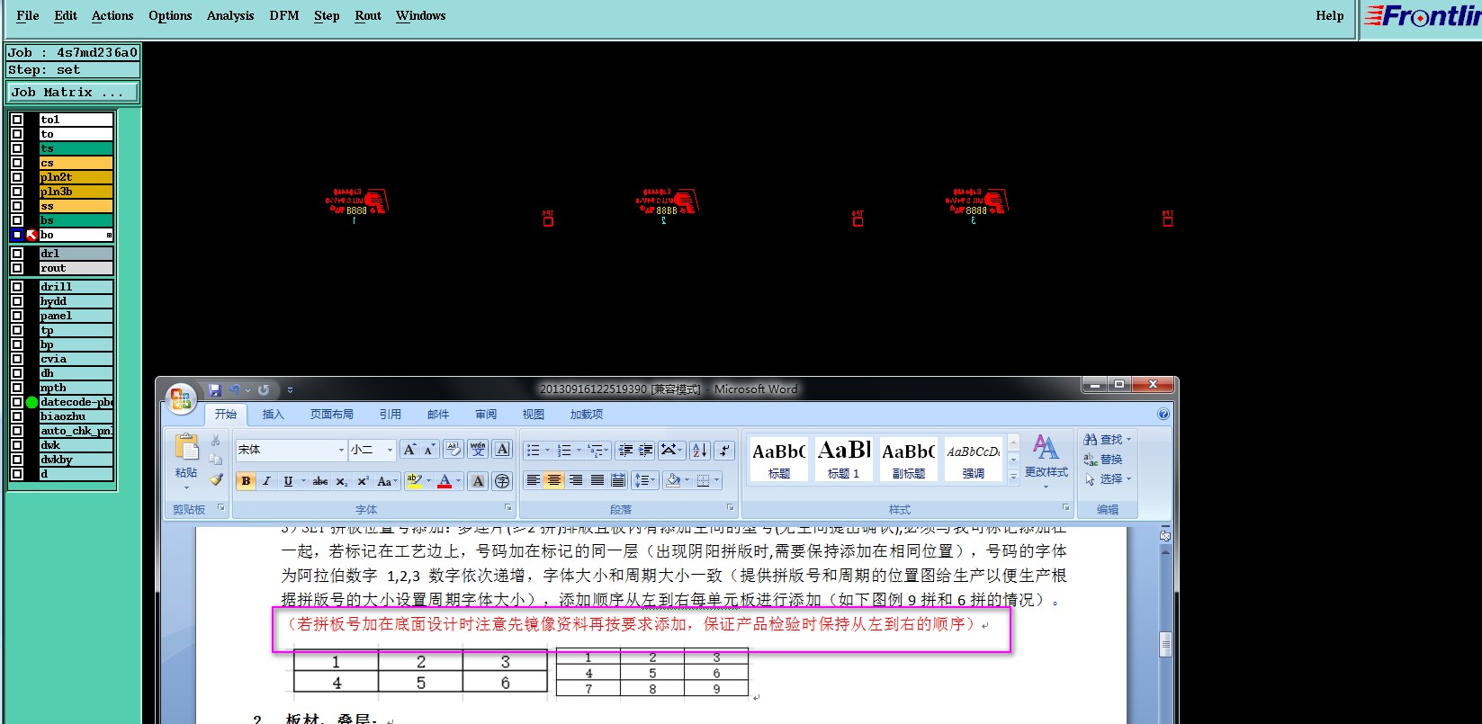1482x724 pixels.
Task: Switch to the 页面布局 ribbon tab
Action: pos(332,415)
